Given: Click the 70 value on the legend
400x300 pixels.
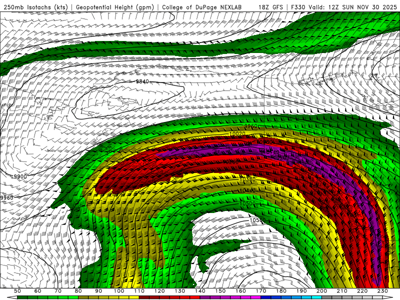Looking at the screenshot, I should click(58, 291).
